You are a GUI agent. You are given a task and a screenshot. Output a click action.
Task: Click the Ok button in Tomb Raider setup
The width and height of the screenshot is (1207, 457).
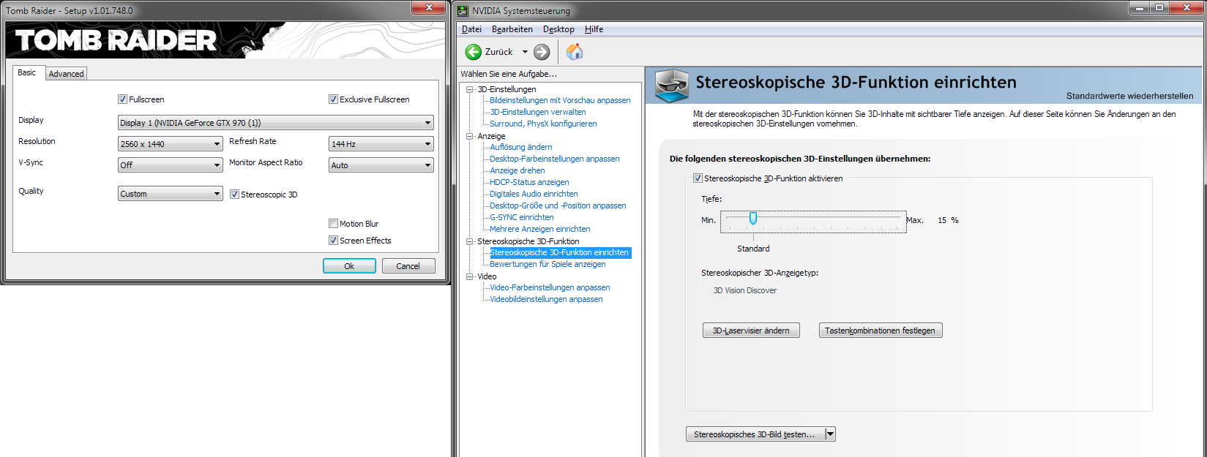(x=349, y=266)
